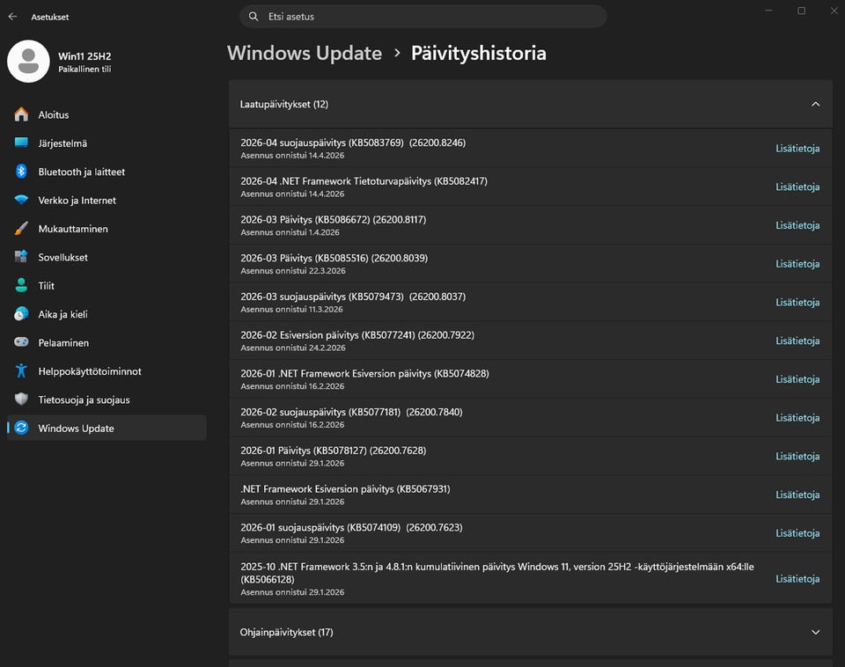Click the back arrow in title bar
Screen dimensions: 845x667
(12, 17)
